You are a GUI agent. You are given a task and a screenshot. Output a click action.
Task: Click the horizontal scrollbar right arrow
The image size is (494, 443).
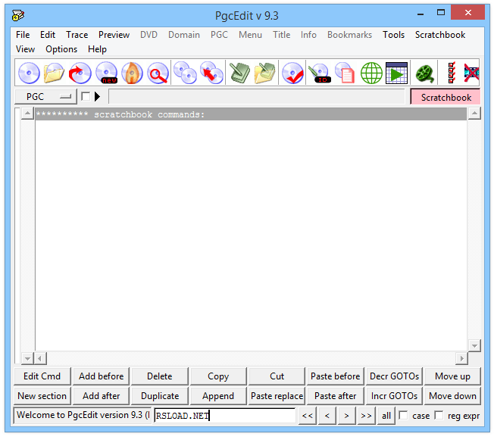coord(461,358)
